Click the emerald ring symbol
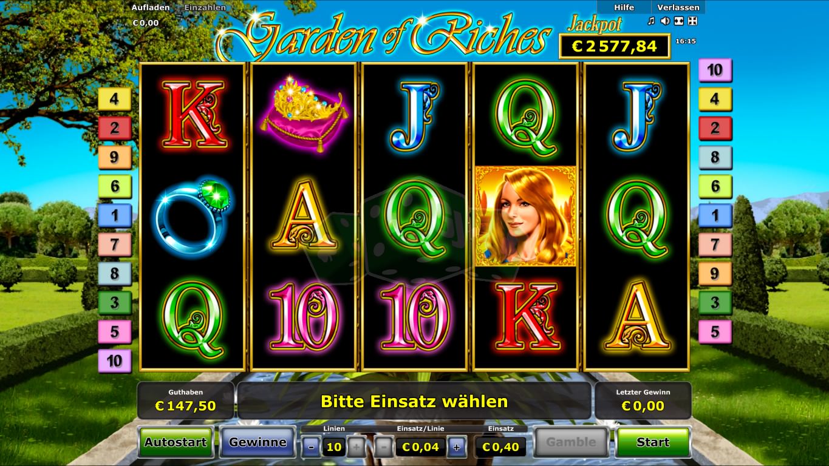829x466 pixels. [x=193, y=215]
